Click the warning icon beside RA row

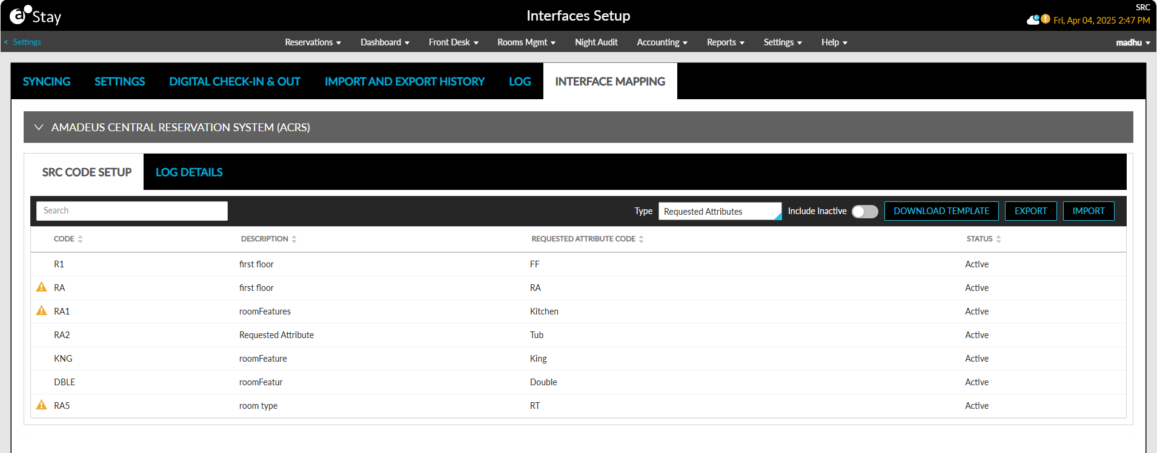[41, 287]
